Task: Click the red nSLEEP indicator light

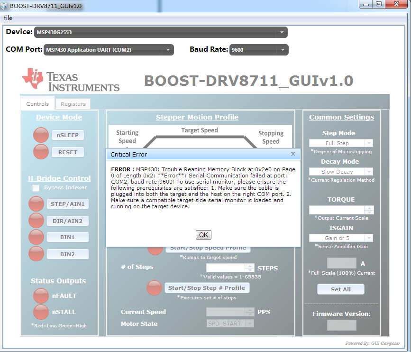Action: pyautogui.click(x=41, y=135)
